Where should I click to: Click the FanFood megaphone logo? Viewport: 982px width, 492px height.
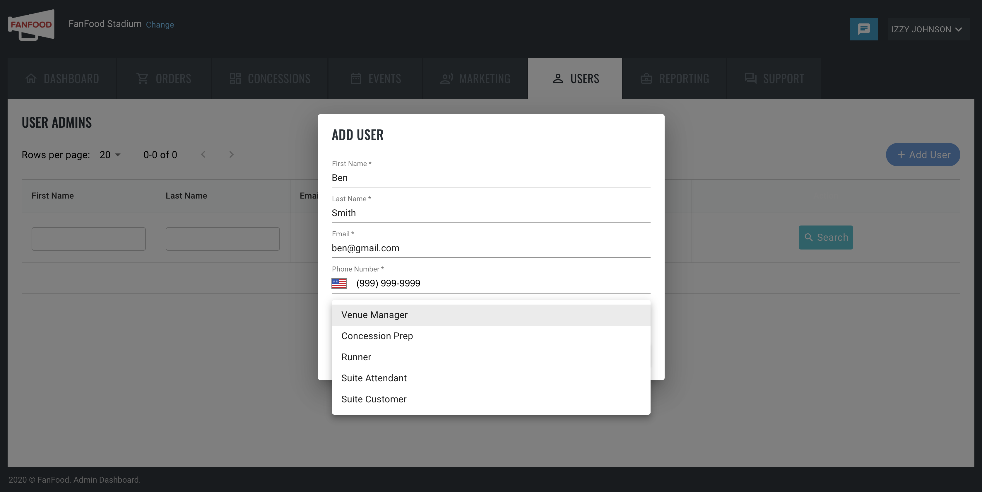pos(31,25)
